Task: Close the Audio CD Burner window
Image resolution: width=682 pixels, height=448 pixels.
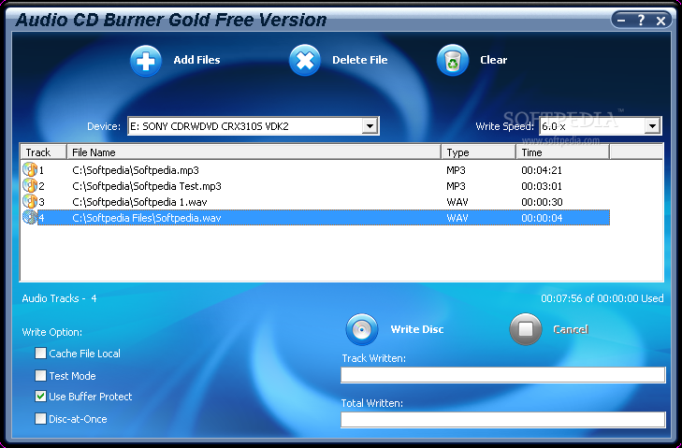Action: click(x=660, y=21)
